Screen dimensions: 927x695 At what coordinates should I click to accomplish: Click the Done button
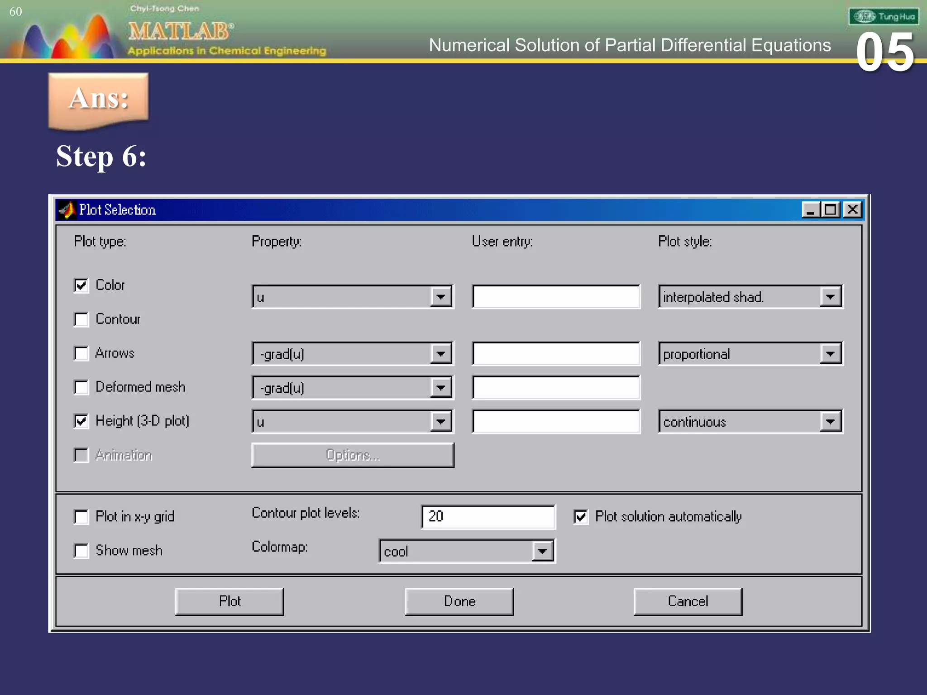(459, 601)
